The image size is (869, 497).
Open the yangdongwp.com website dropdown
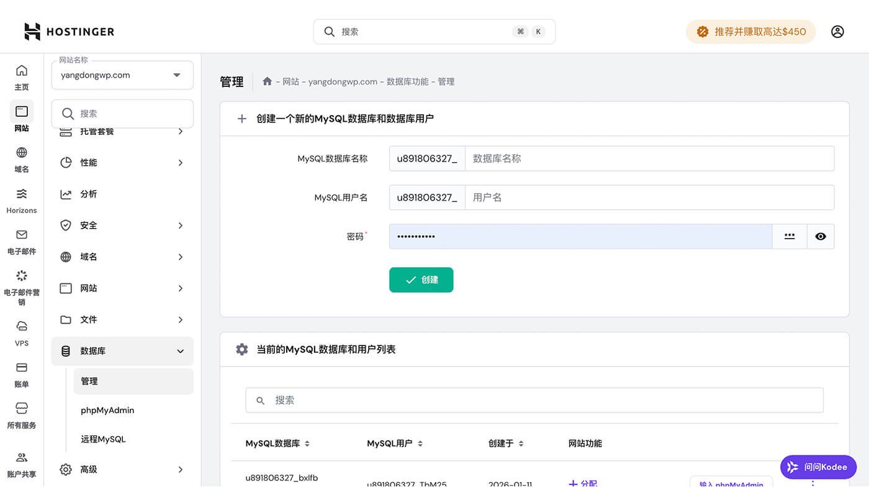pyautogui.click(x=122, y=75)
